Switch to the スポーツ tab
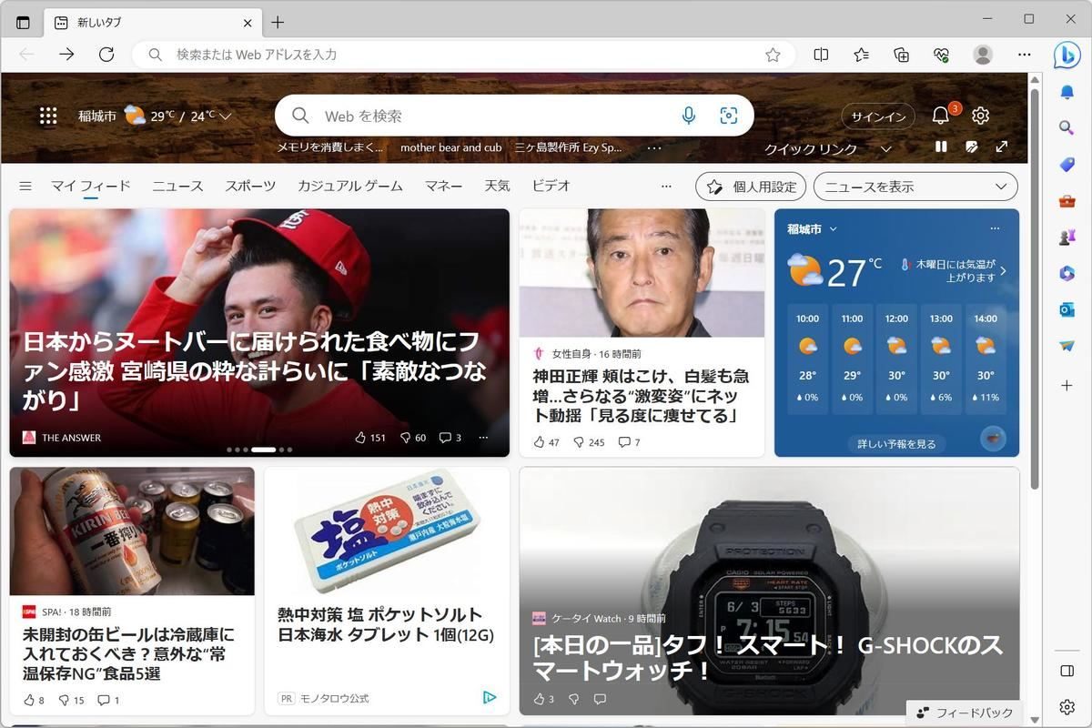1092x728 pixels. click(x=250, y=186)
